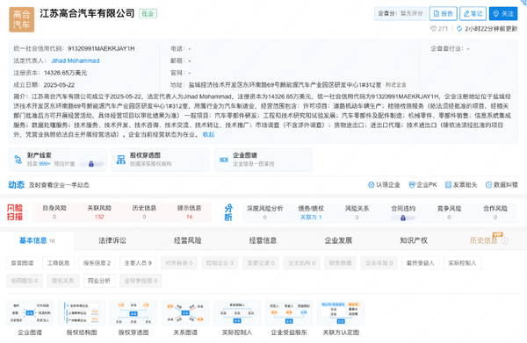Screen dimensions: 527x343
Task: Switch to the 知识产权 tab
Action: [414, 240]
